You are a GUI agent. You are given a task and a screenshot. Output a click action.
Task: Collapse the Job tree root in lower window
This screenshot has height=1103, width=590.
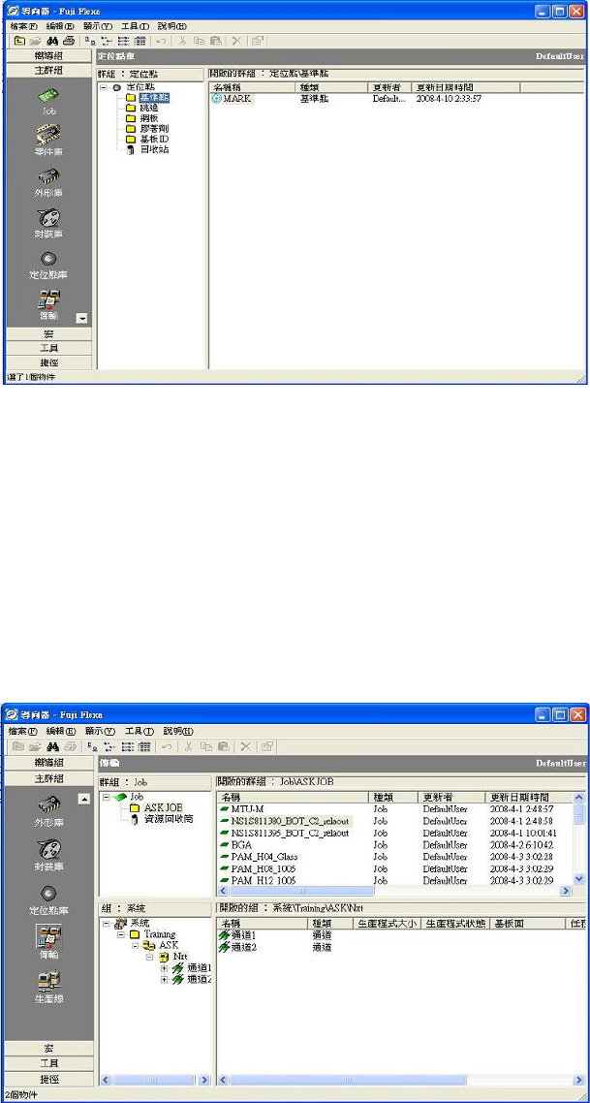click(x=106, y=797)
